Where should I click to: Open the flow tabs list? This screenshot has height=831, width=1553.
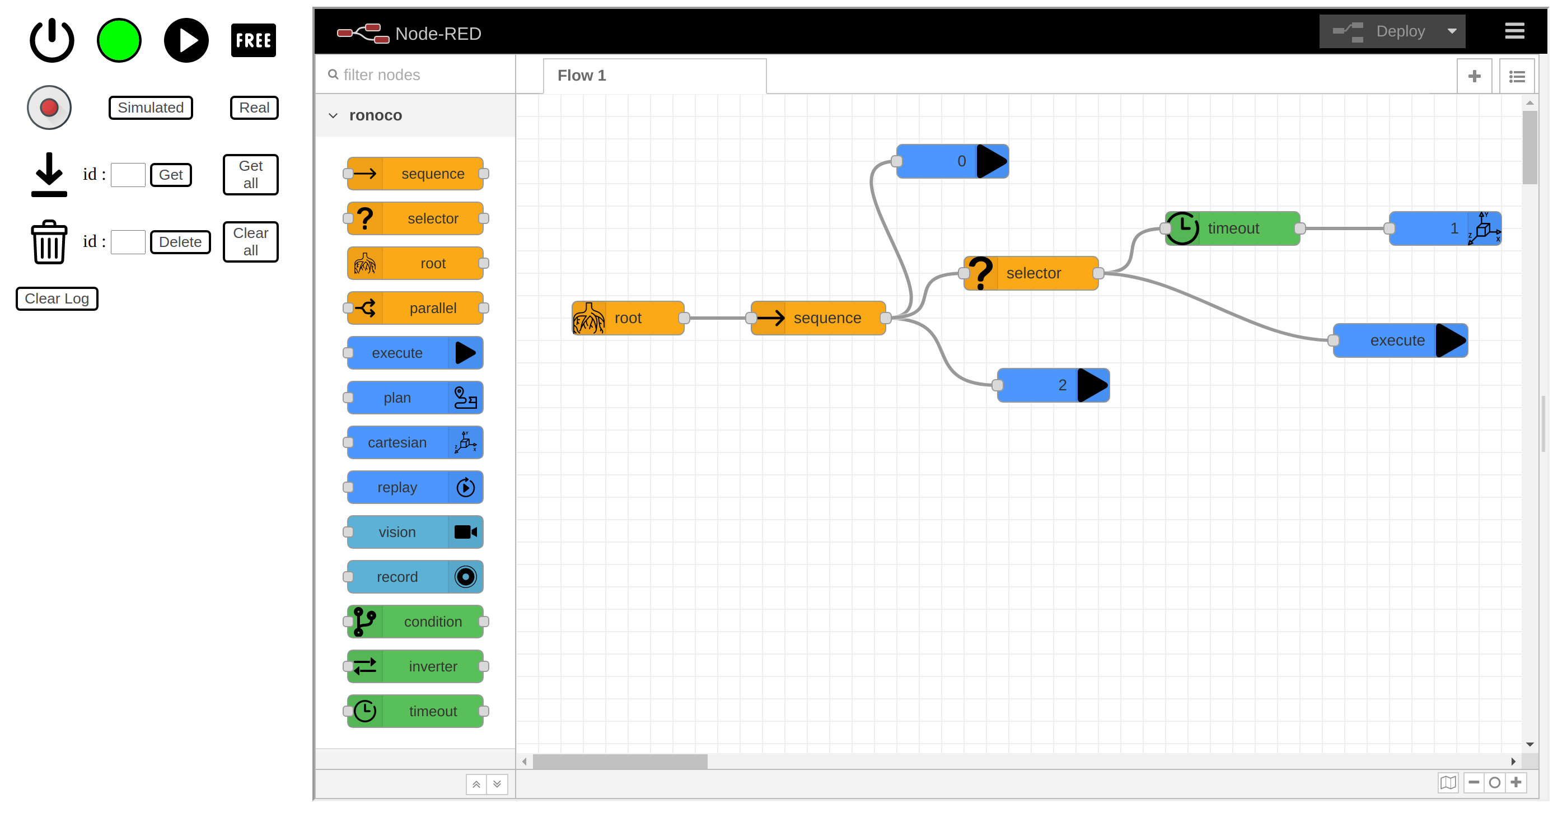1516,77
